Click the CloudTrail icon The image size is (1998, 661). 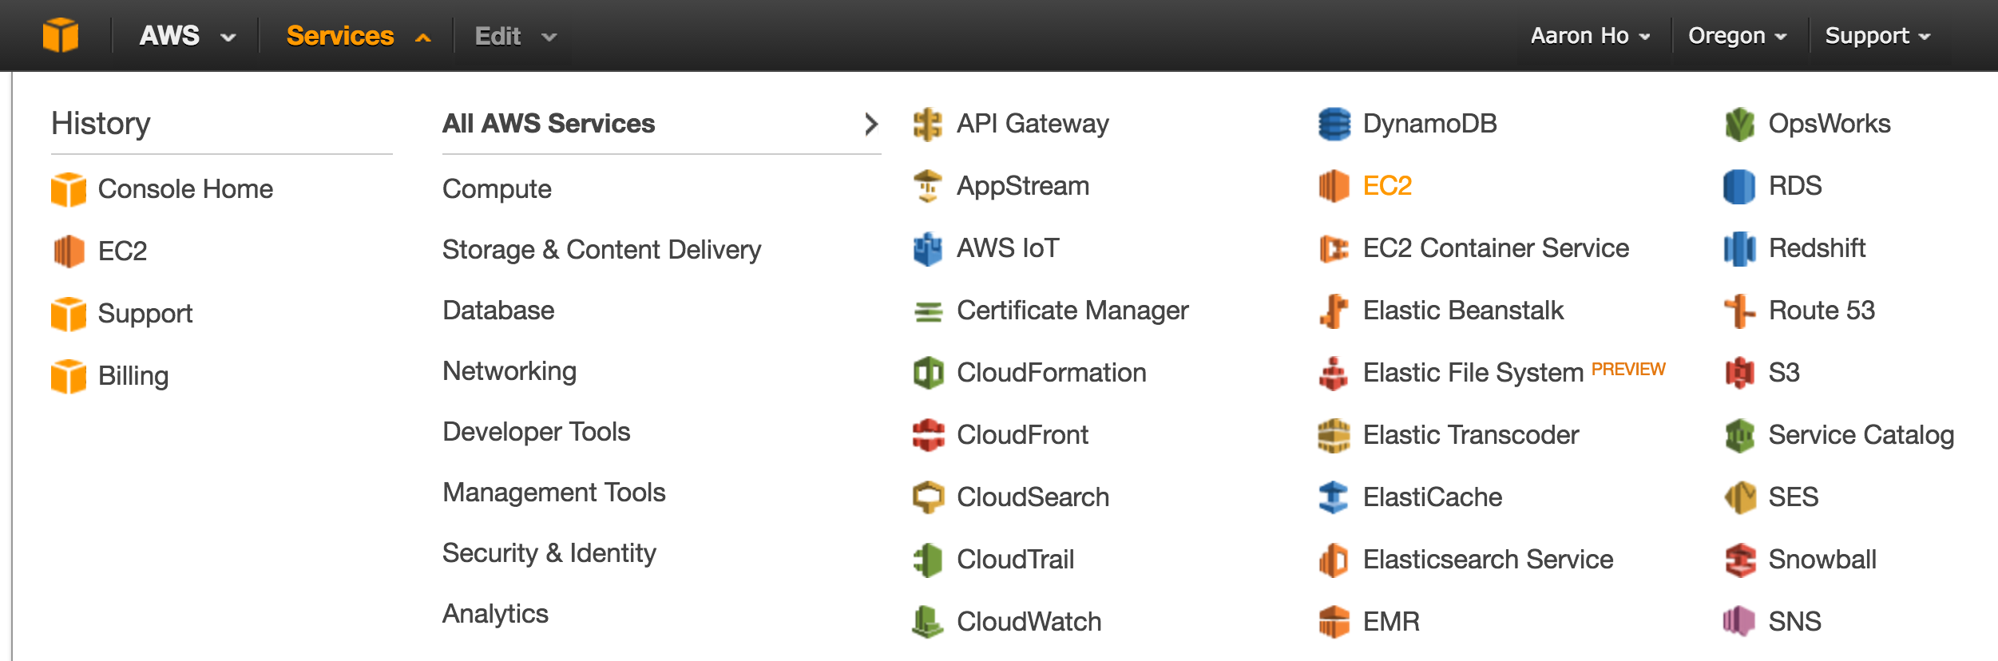coord(927,560)
